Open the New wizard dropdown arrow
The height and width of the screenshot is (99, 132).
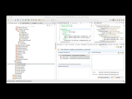[x=9, y=20]
